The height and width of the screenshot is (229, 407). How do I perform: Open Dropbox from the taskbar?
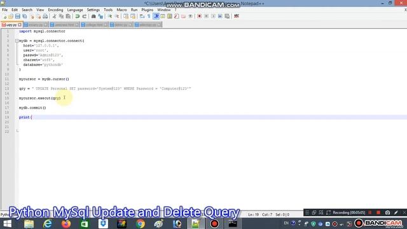coord(103,224)
